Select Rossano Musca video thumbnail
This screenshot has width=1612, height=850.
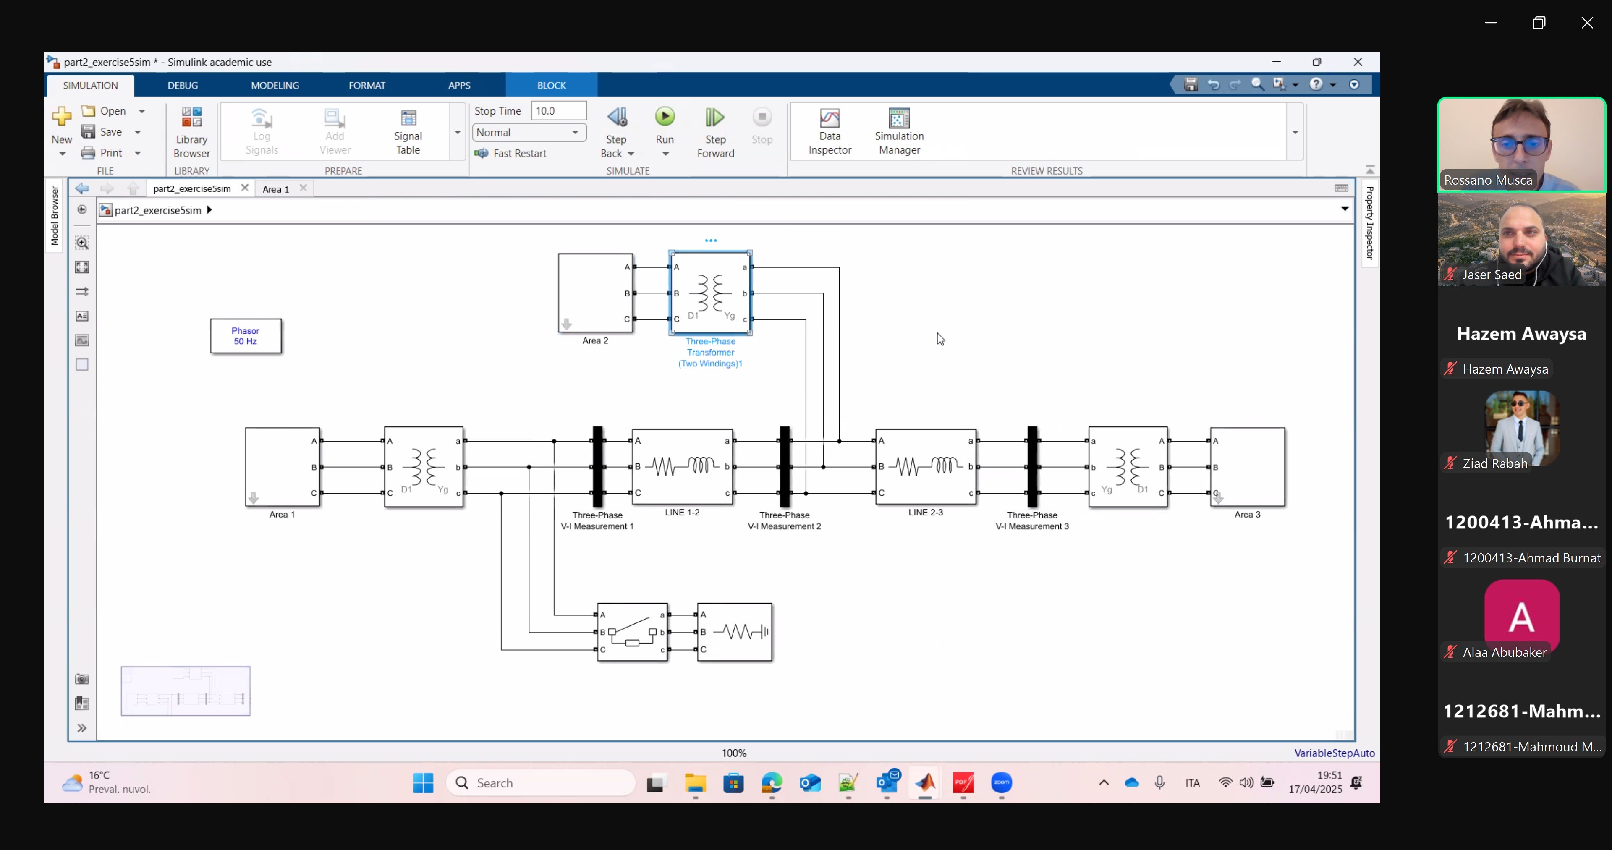pos(1521,144)
